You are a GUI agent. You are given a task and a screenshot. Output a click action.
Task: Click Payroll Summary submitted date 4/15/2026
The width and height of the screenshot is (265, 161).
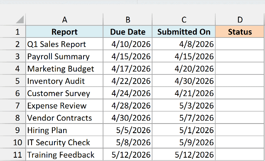[x=184, y=56]
